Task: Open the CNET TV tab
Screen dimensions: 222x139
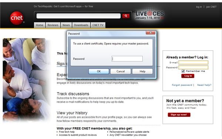Action: click(x=98, y=25)
